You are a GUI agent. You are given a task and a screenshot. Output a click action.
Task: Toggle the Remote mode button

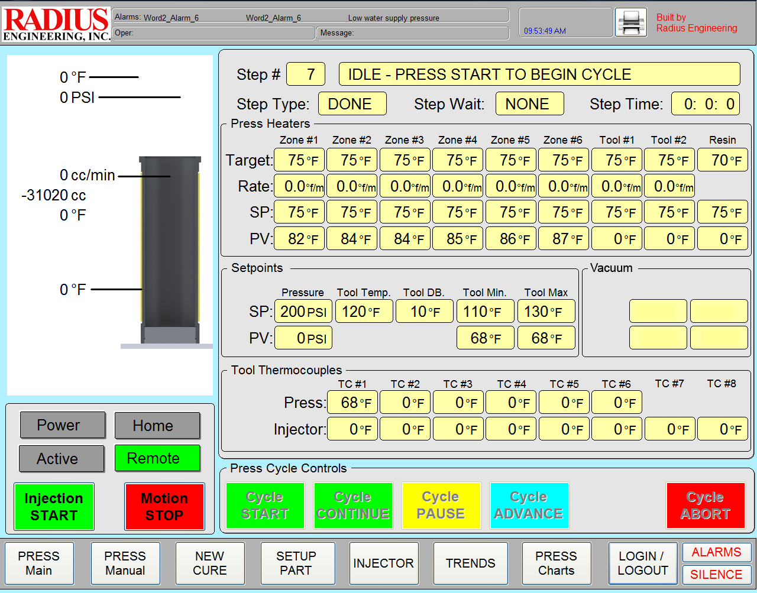pos(157,458)
